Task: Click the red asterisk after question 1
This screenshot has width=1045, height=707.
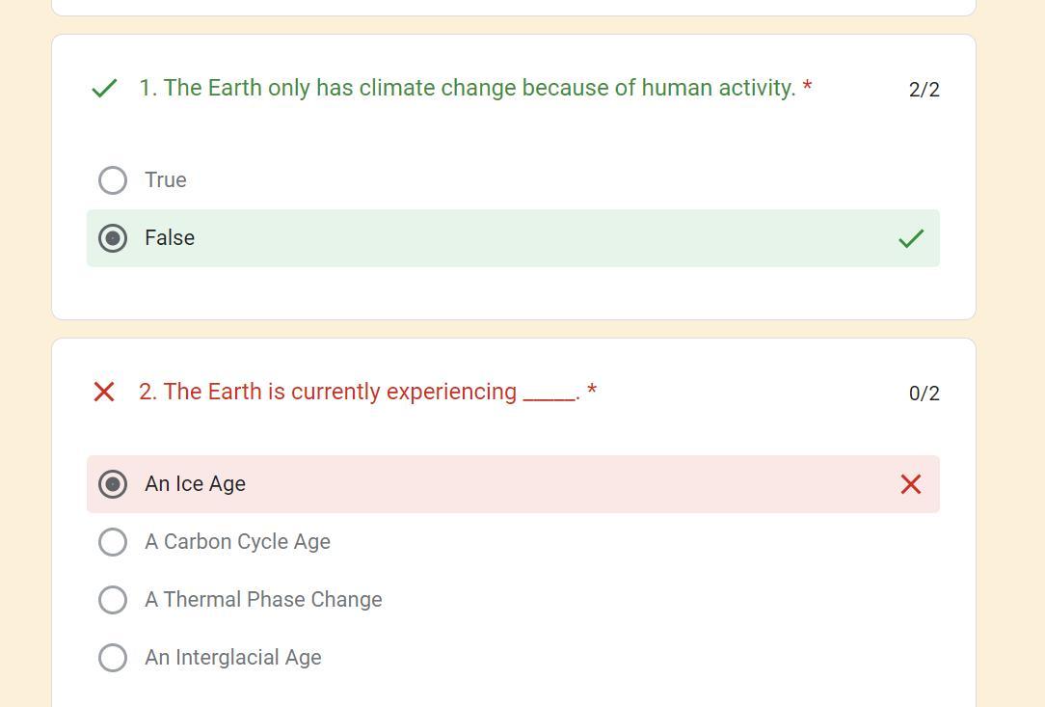Action: pyautogui.click(x=807, y=88)
